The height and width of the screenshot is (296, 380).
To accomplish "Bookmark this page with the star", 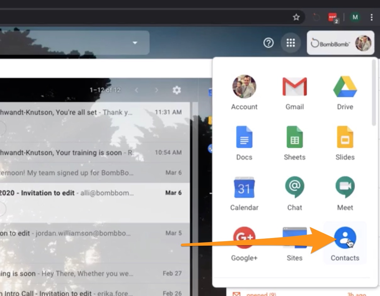I will (296, 17).
